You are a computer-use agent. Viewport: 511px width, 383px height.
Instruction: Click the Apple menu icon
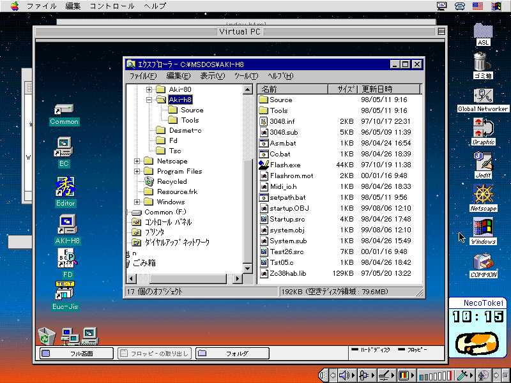click(14, 6)
